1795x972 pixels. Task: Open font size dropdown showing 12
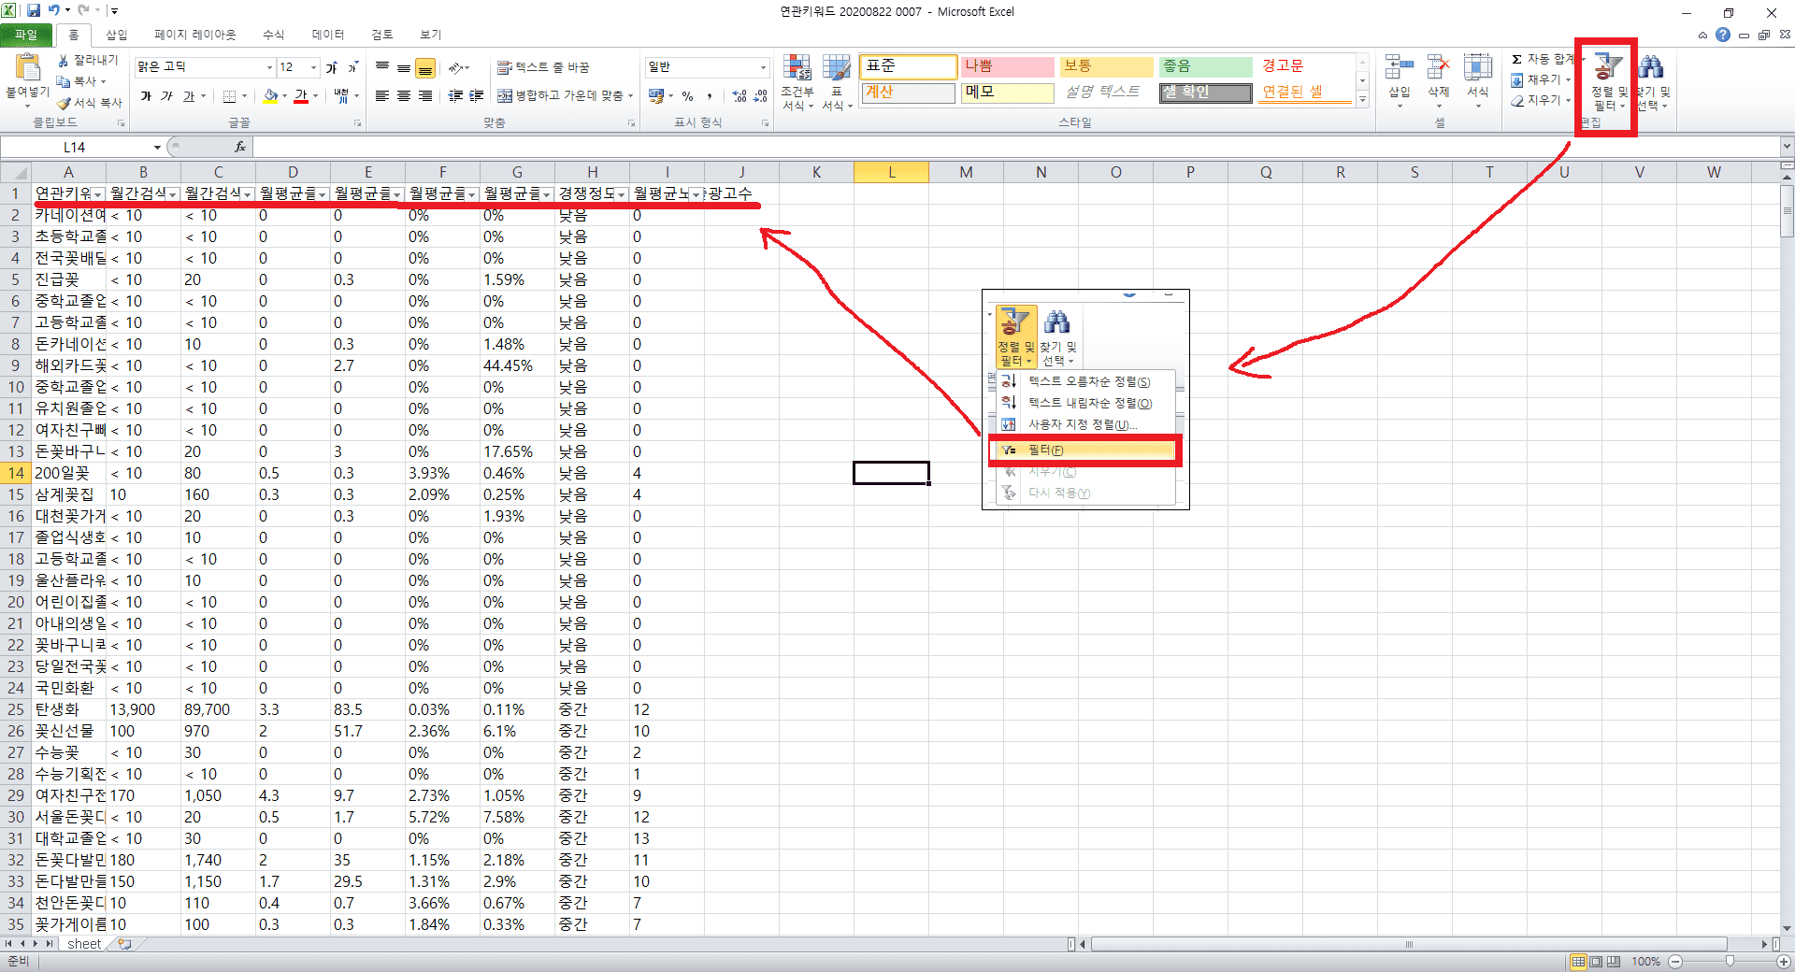pos(313,67)
